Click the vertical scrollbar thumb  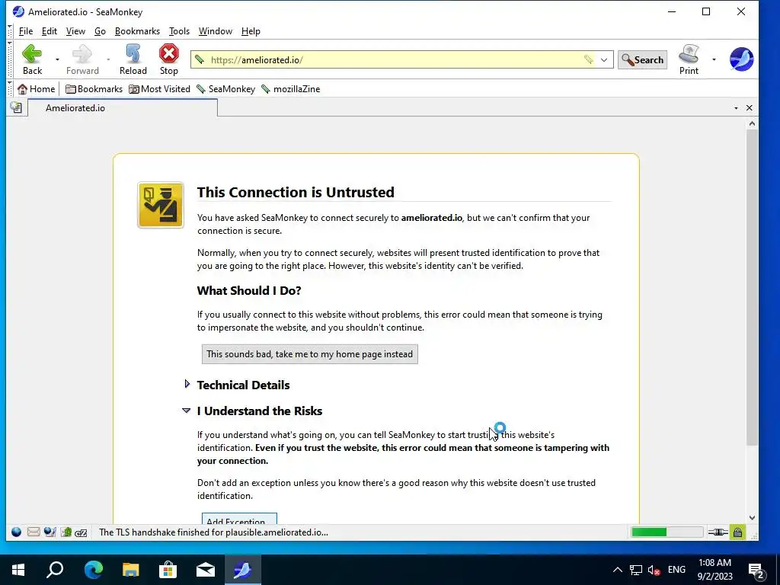pyautogui.click(x=752, y=287)
